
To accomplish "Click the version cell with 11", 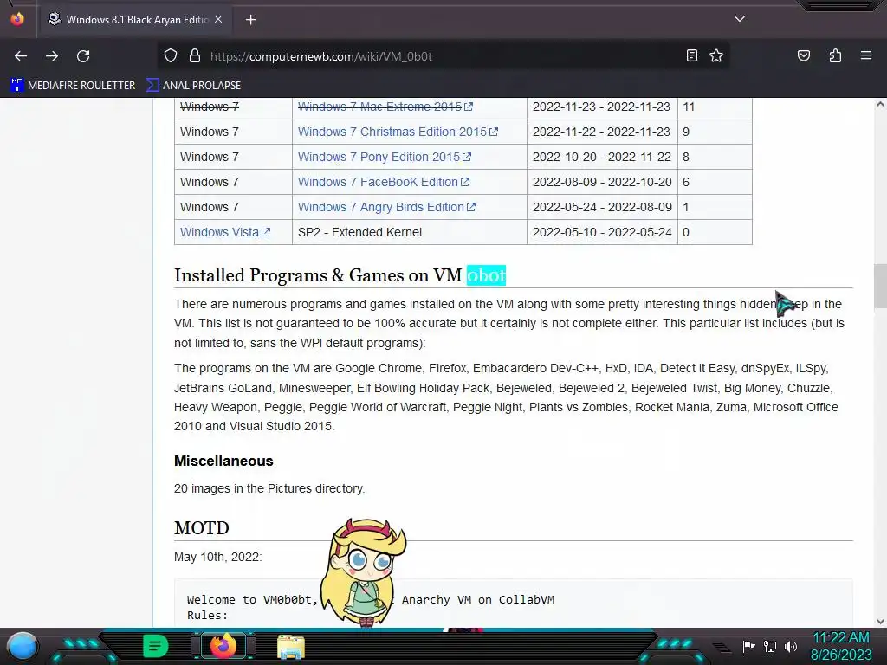I will point(715,107).
